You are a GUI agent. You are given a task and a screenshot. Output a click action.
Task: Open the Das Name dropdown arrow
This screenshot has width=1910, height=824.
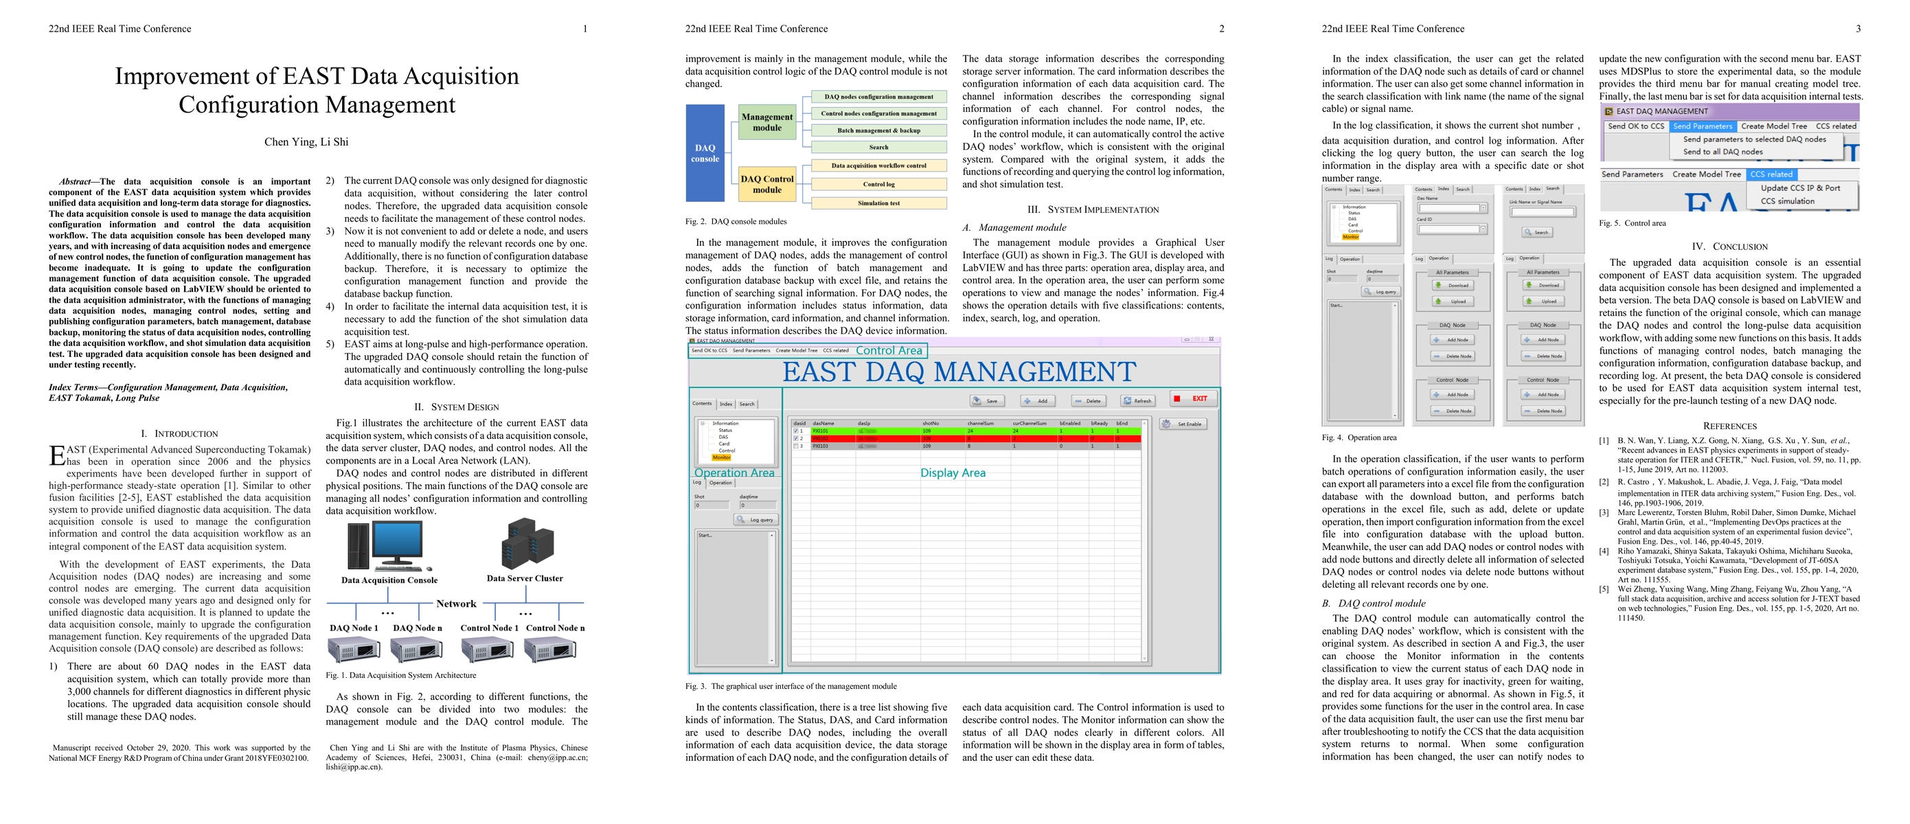point(1483,208)
